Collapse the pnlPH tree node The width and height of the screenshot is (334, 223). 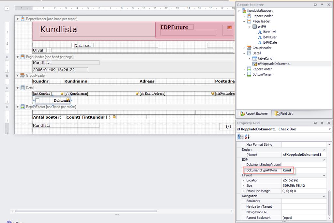coord(250,27)
